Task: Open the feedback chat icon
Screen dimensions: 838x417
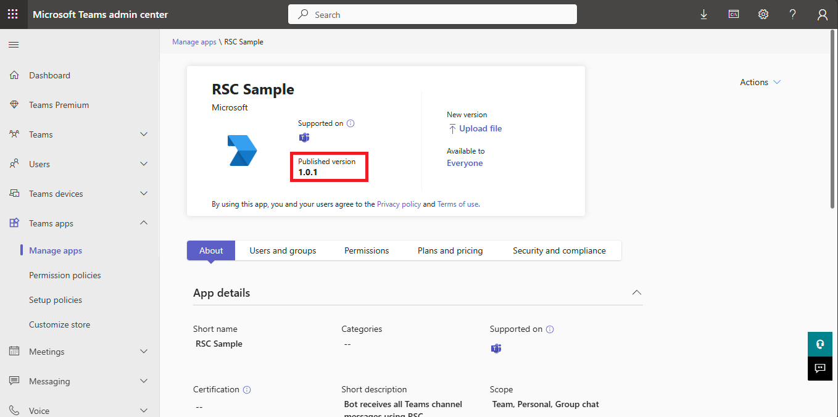Action: click(819, 368)
